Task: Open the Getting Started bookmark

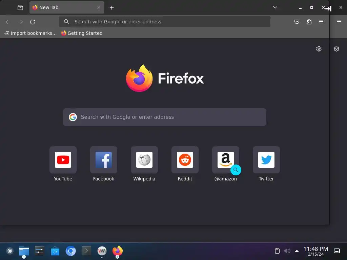Action: click(x=82, y=33)
